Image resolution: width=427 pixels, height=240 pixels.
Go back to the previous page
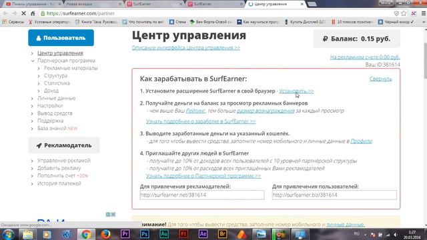point(5,13)
